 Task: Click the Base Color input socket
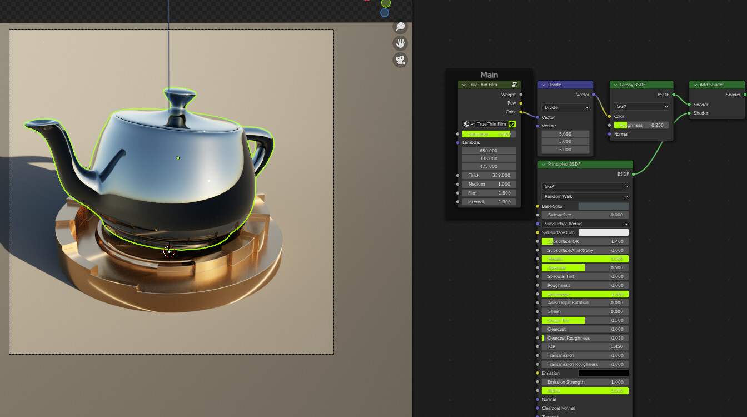[537, 206]
